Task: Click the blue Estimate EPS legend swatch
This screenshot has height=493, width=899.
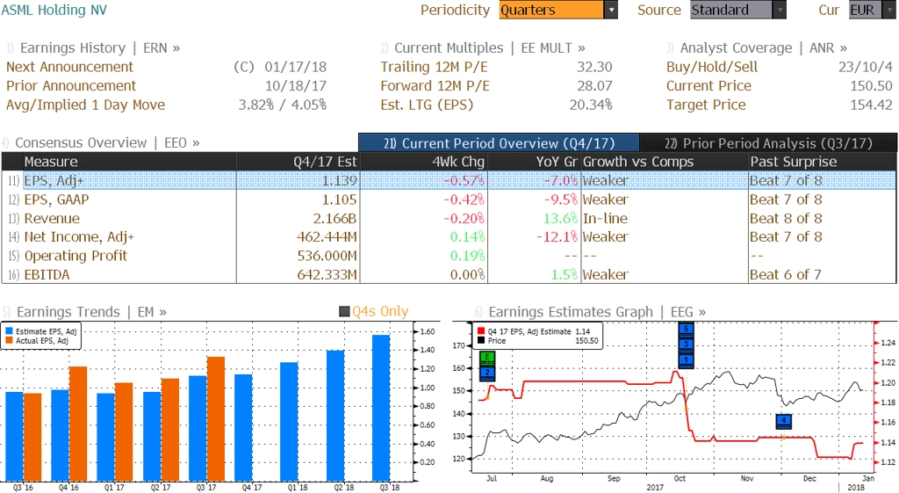Action: (9, 331)
